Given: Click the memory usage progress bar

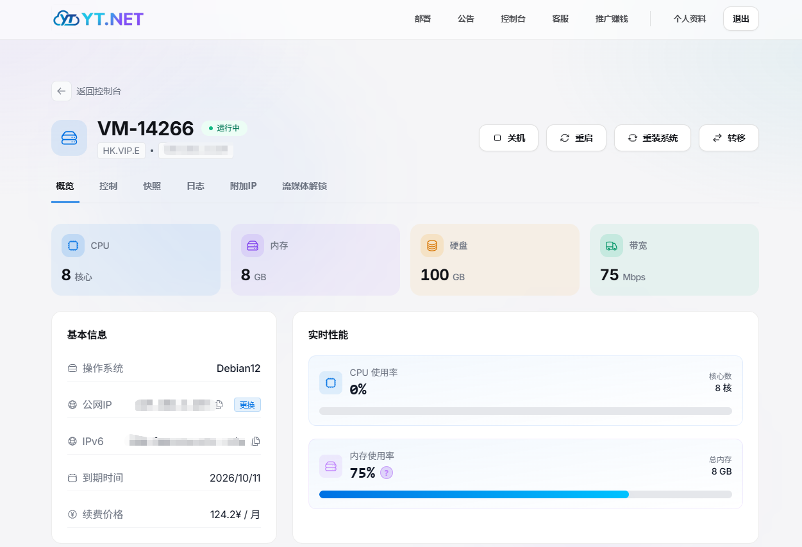Looking at the screenshot, I should (x=526, y=494).
